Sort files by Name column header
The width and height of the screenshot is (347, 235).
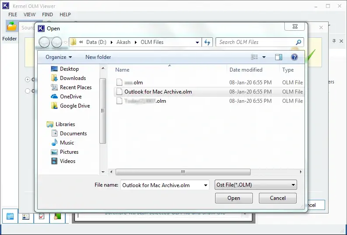(122, 70)
